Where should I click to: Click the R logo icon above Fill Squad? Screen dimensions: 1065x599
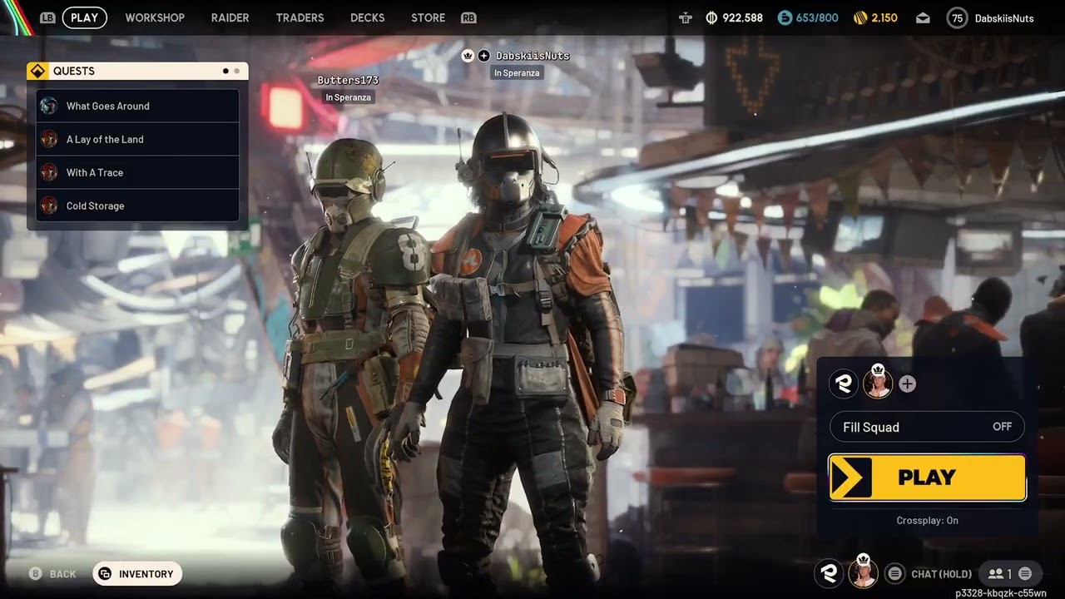(845, 384)
